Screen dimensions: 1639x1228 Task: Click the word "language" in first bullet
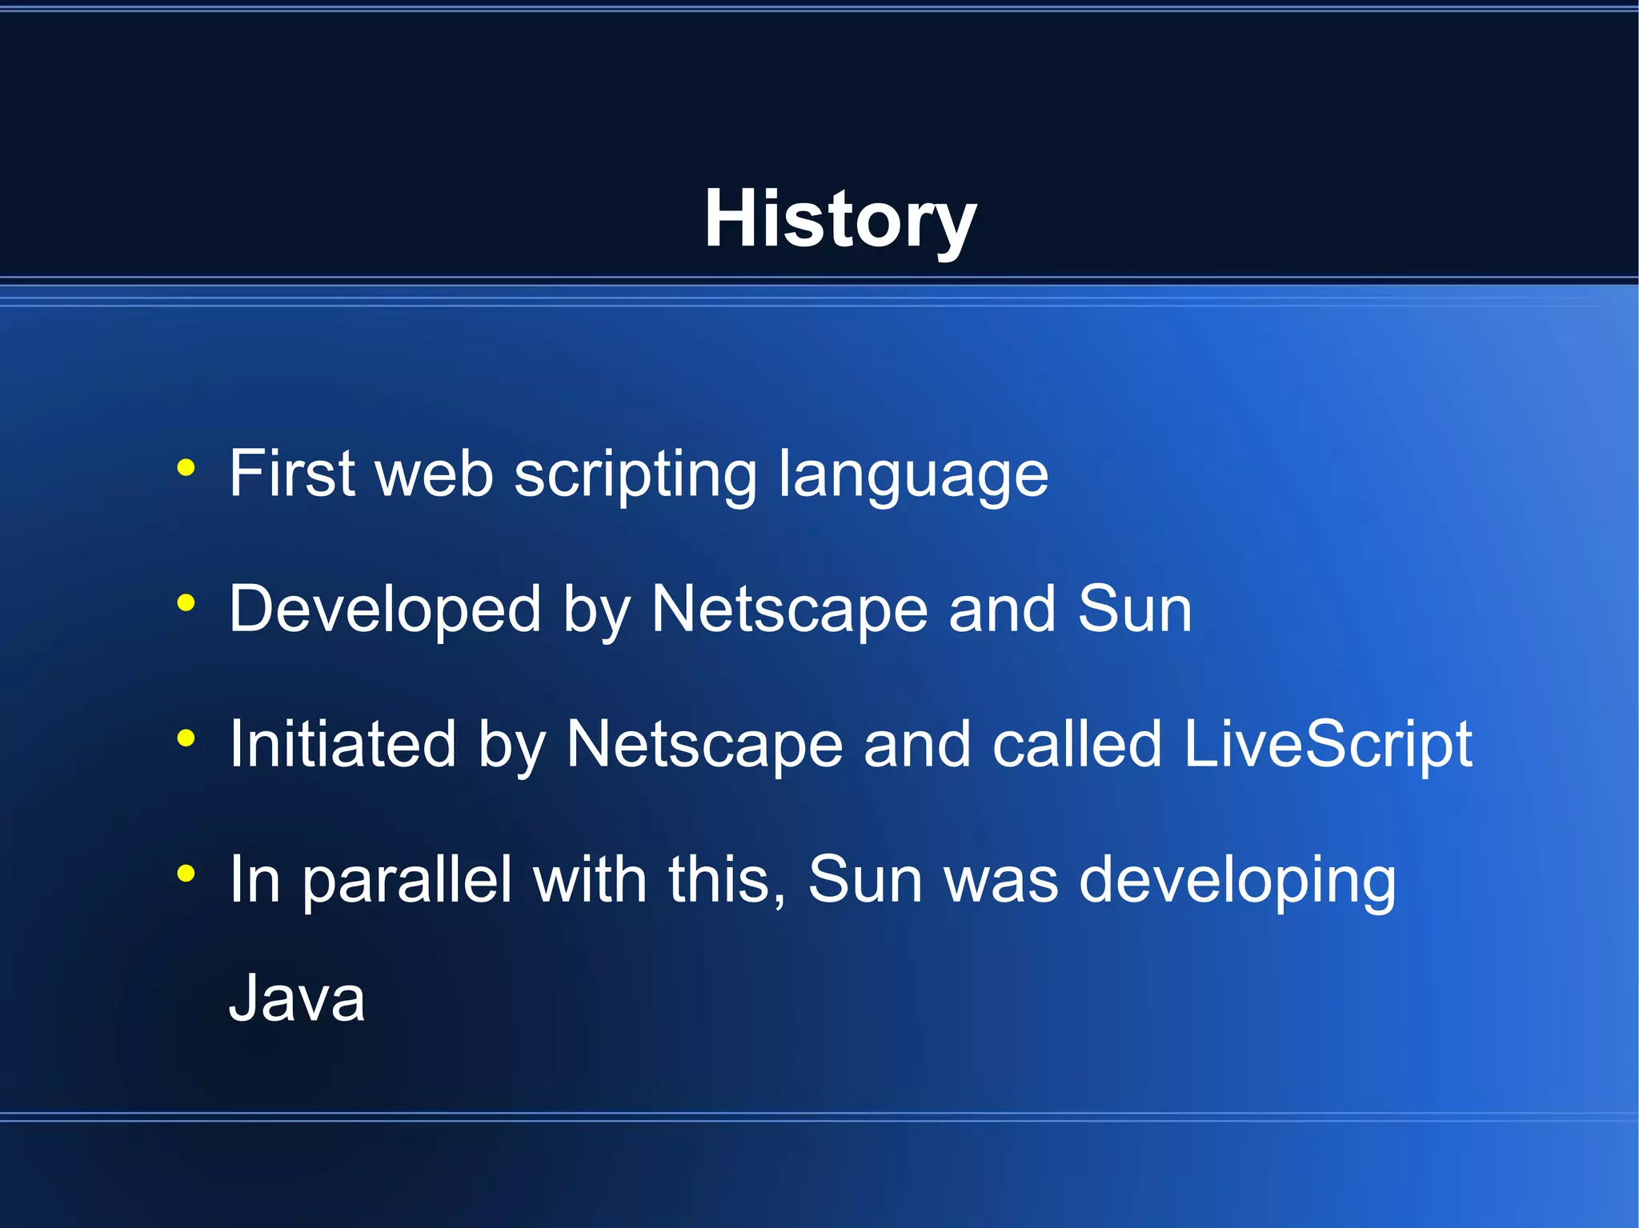[x=913, y=474]
